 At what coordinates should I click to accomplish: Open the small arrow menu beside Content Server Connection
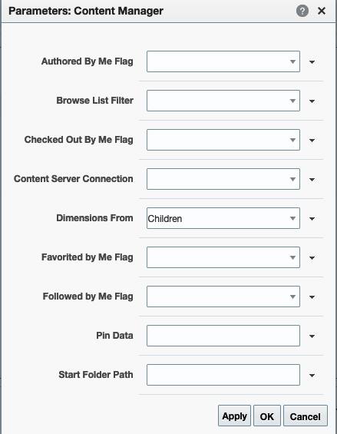[x=312, y=180]
